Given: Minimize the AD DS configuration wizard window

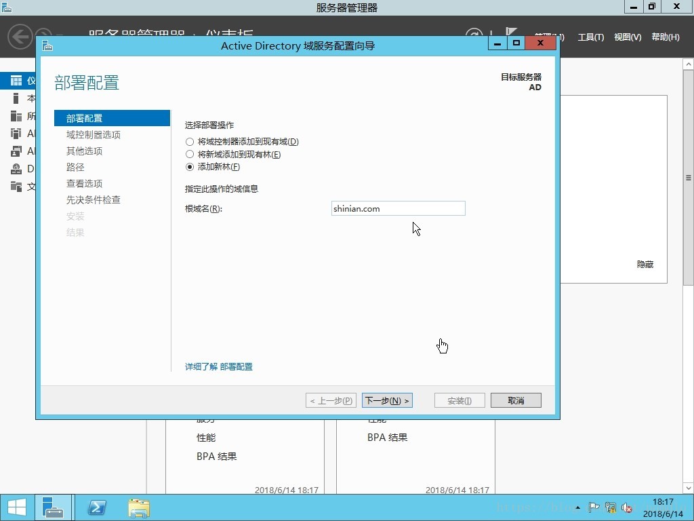Looking at the screenshot, I should (497, 43).
